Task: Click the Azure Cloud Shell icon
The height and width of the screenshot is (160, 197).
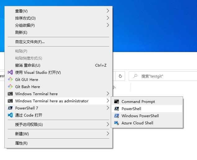Action: pos(116,123)
